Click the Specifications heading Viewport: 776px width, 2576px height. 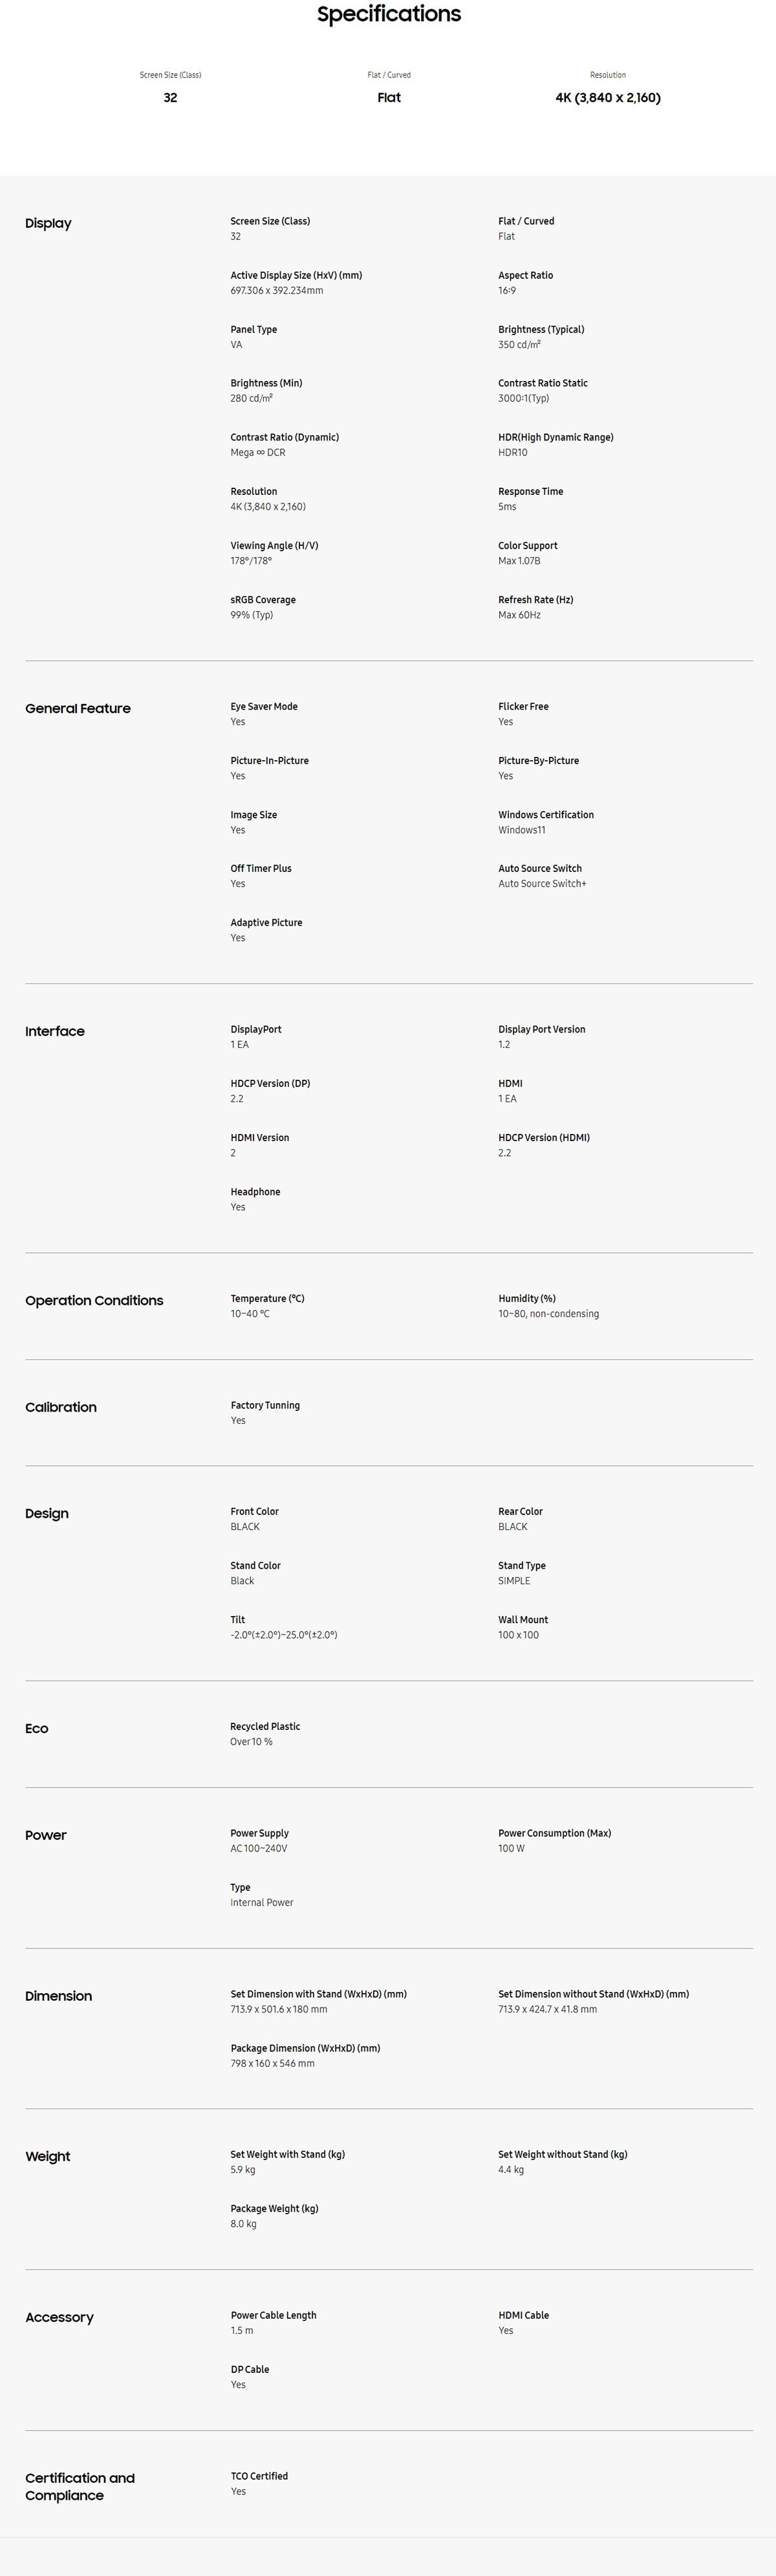tap(388, 14)
